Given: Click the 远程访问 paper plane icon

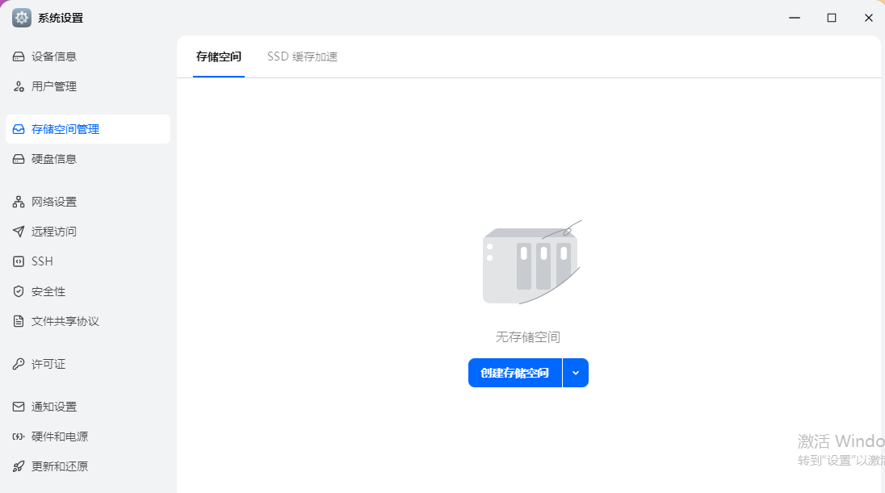Looking at the screenshot, I should click(19, 232).
